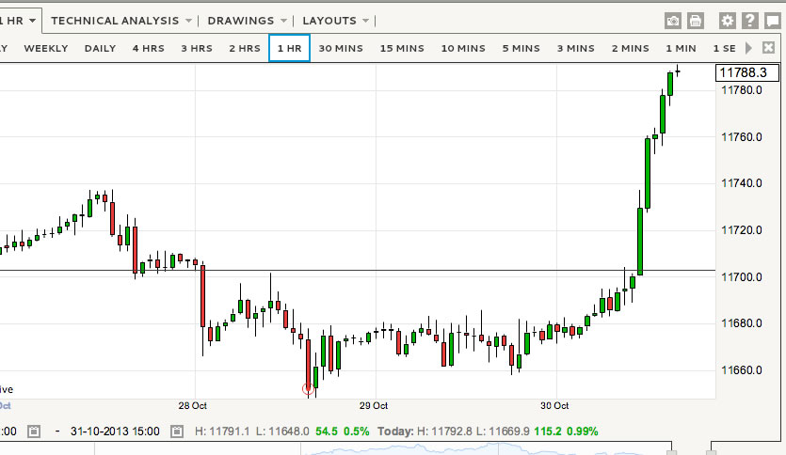The image size is (786, 455).
Task: Open the chat speech bubble icon
Action: [772, 21]
